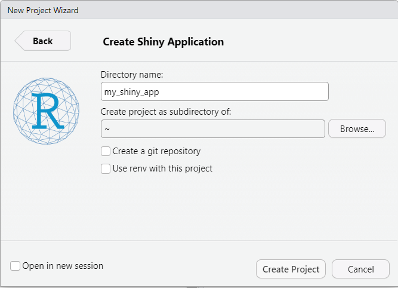Click the 'Open in new session' label text
This screenshot has width=398, height=288.
63,266
